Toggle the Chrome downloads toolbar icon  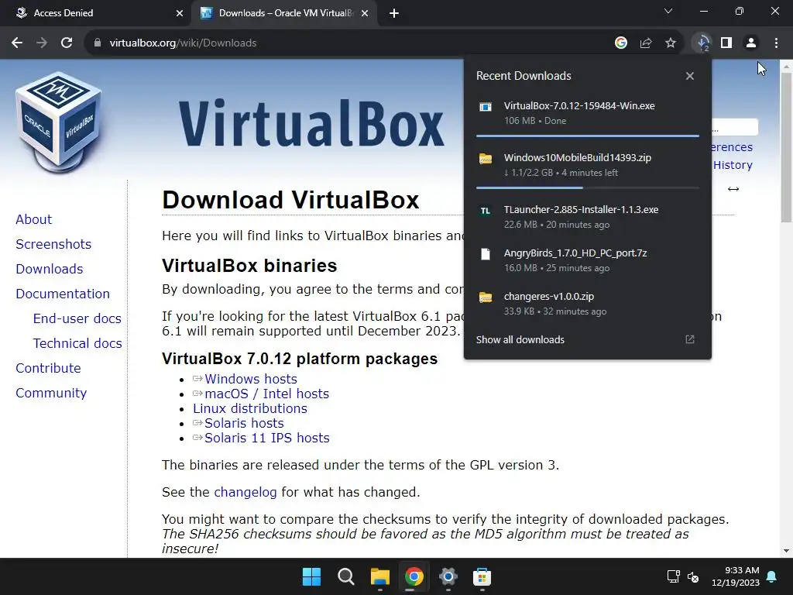pyautogui.click(x=702, y=43)
